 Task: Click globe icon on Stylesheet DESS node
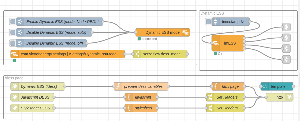coord(15,108)
